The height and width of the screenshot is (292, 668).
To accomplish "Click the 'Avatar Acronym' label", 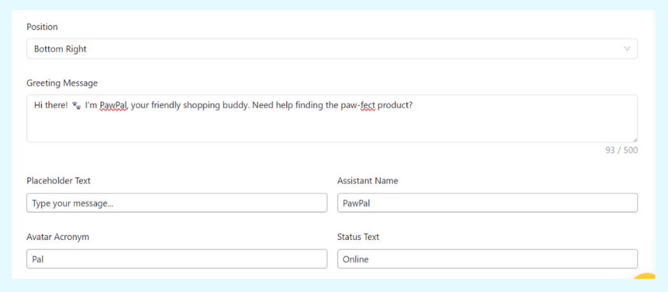I will (58, 237).
